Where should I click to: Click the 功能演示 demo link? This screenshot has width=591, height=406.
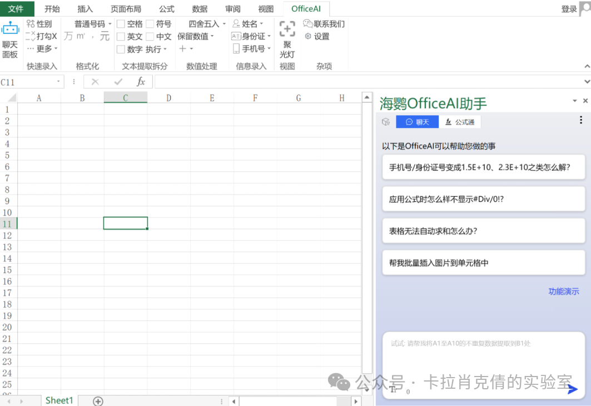point(563,291)
